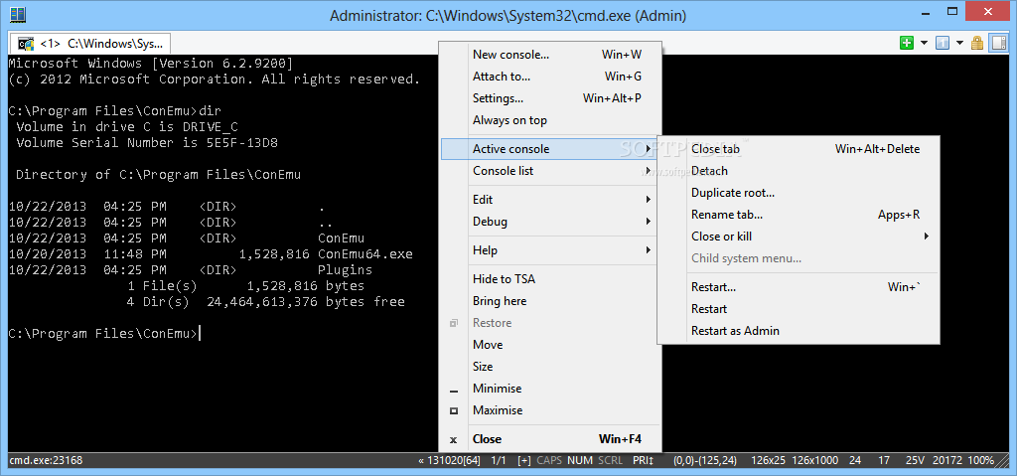Select Restart... with the Win+` shortcut
1017x476 pixels.
(799, 287)
